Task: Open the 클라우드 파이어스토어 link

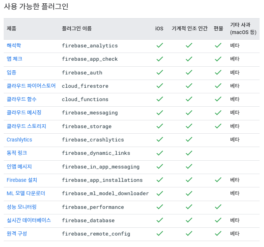Action: (31, 86)
